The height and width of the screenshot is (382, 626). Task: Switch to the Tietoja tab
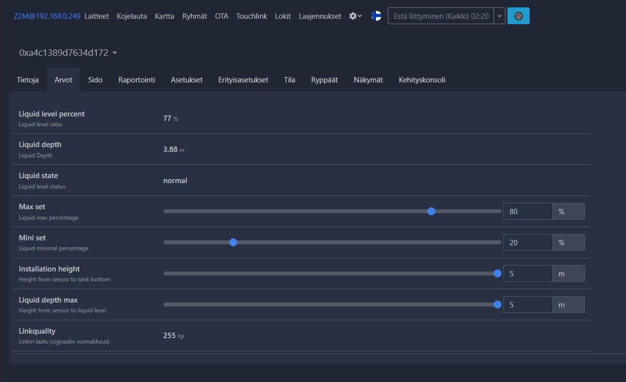(28, 79)
